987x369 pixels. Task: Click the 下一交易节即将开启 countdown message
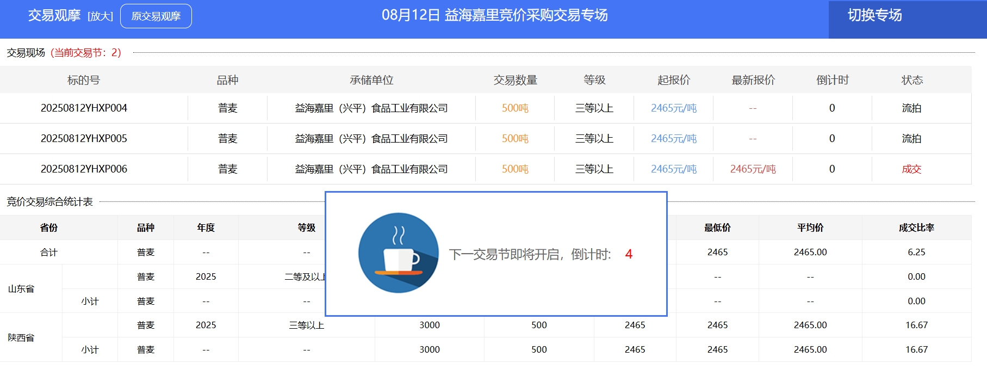pyautogui.click(x=530, y=254)
